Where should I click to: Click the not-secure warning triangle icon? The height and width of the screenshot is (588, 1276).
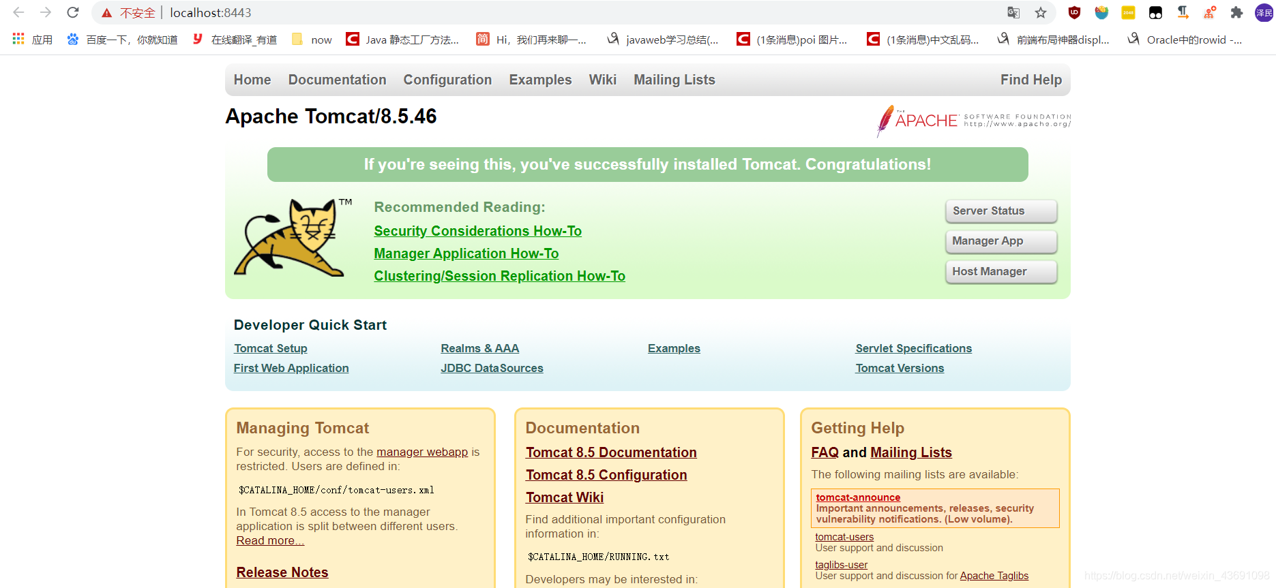coord(107,13)
